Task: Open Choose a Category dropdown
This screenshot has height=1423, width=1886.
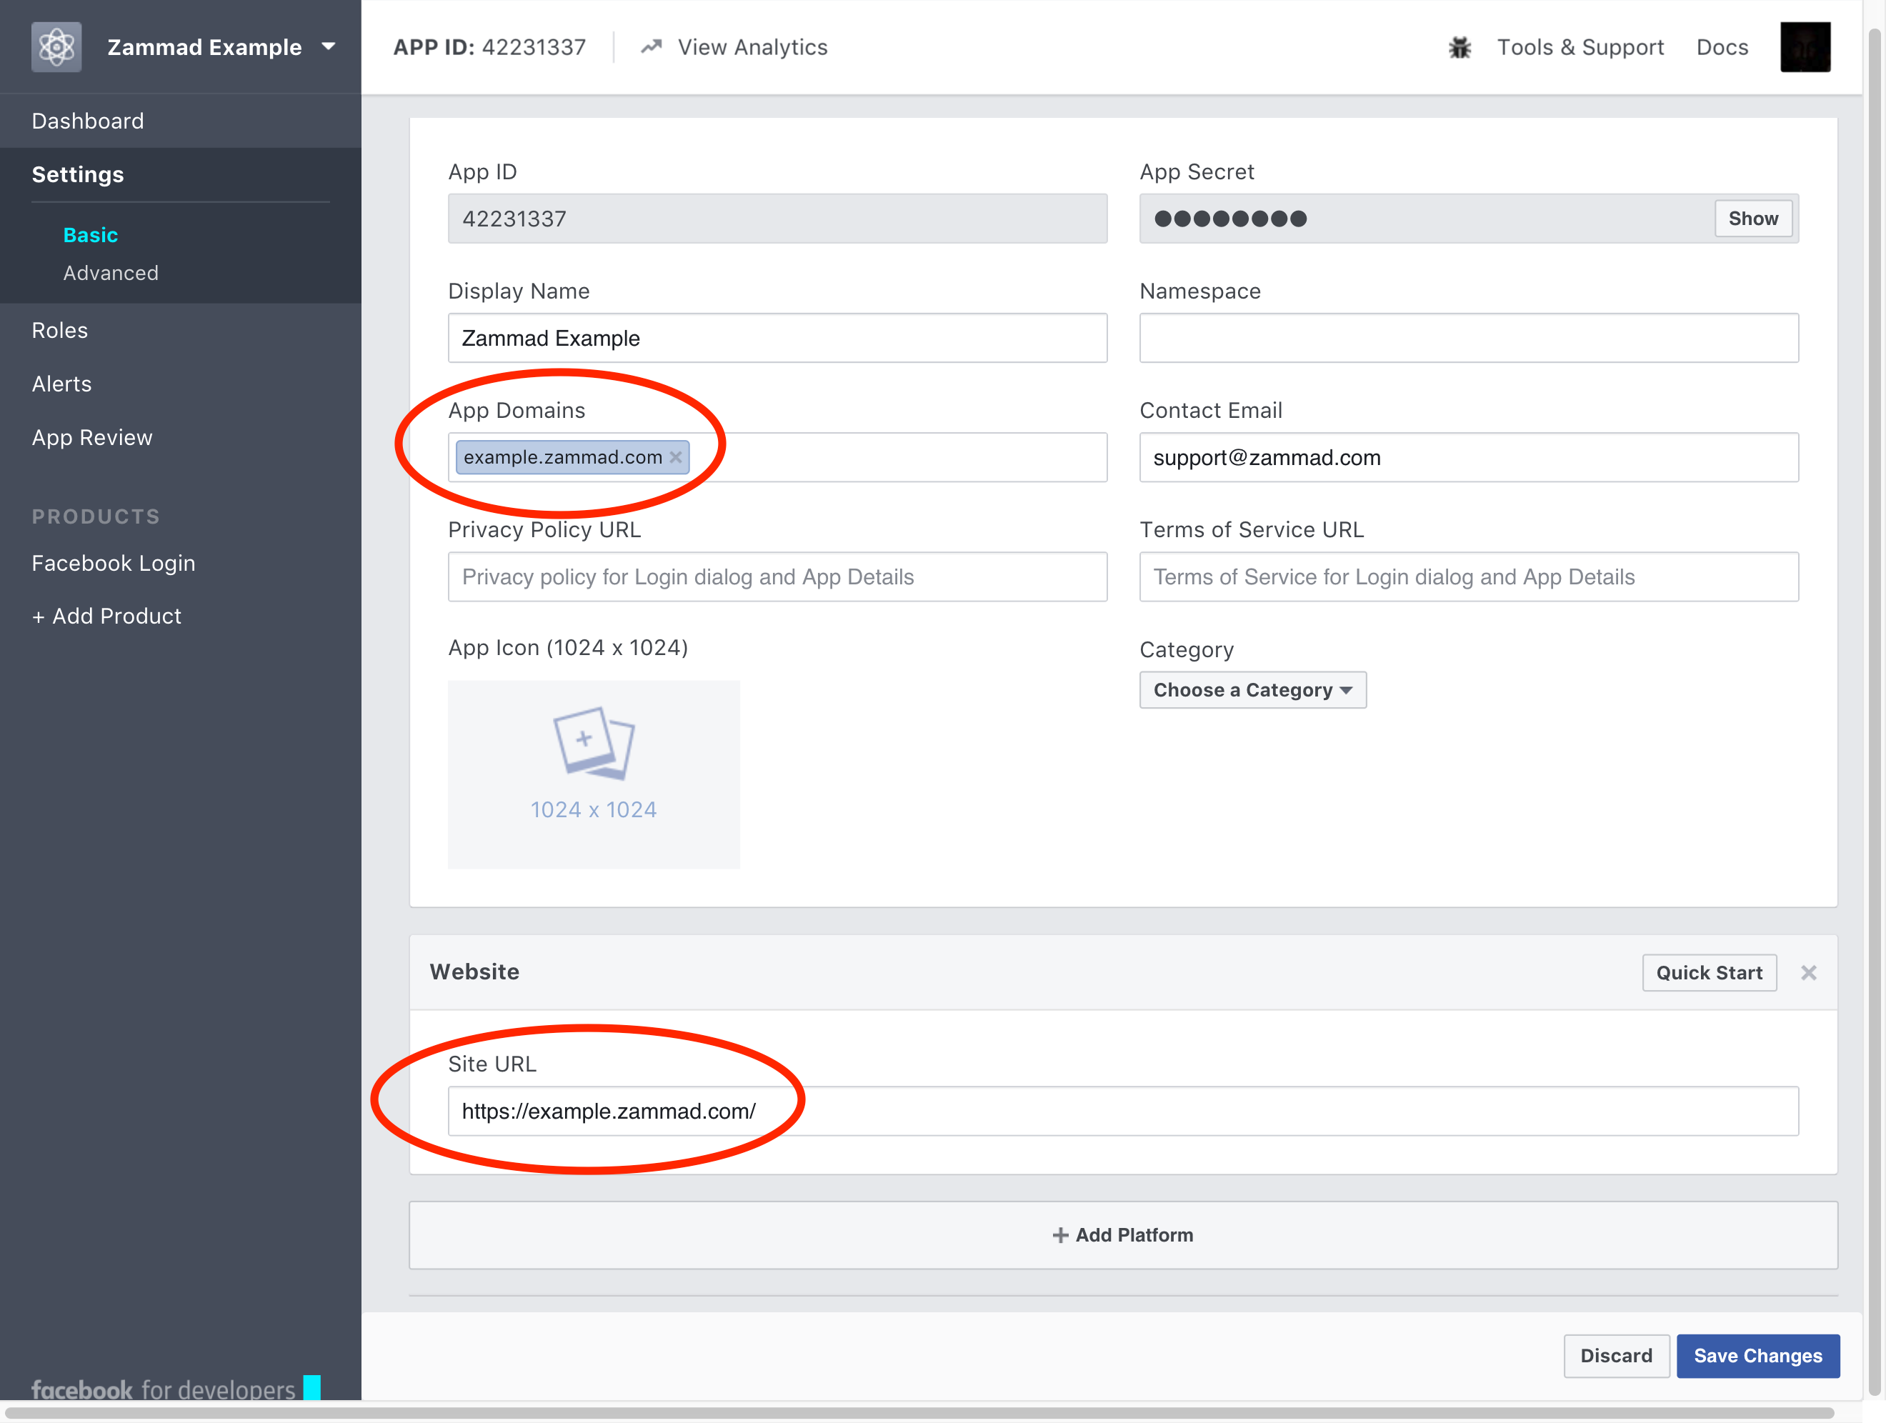Action: (1252, 691)
